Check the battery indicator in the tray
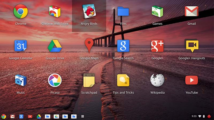 204,116
